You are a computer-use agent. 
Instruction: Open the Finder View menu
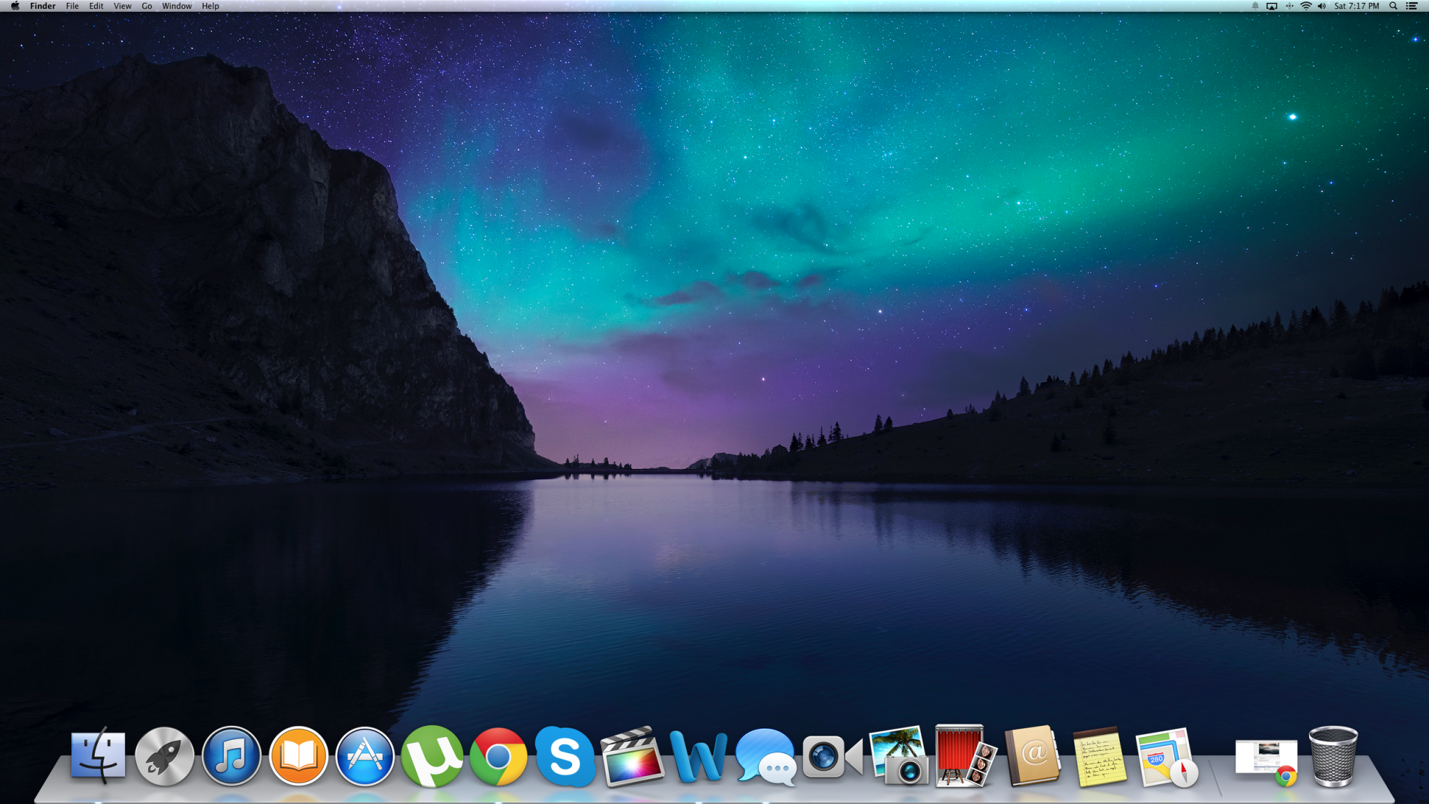pyautogui.click(x=122, y=6)
